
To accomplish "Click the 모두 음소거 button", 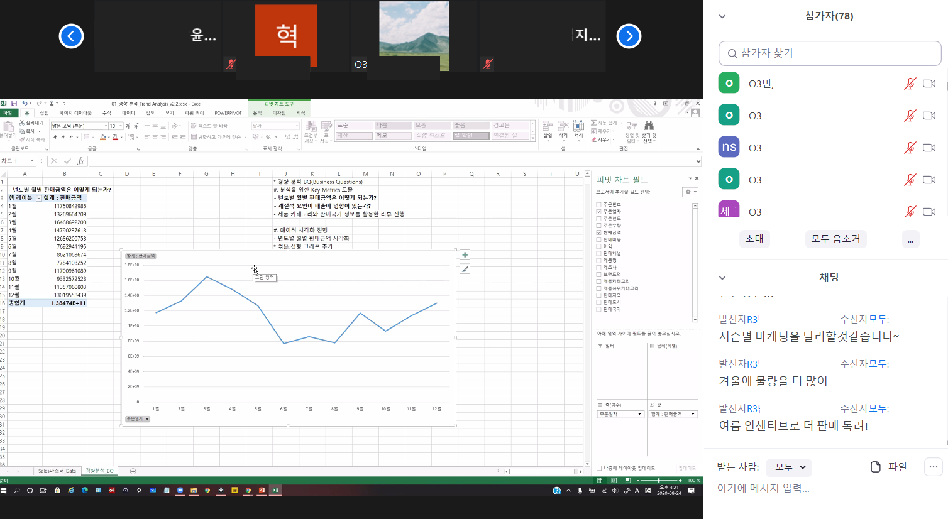I will [x=835, y=239].
